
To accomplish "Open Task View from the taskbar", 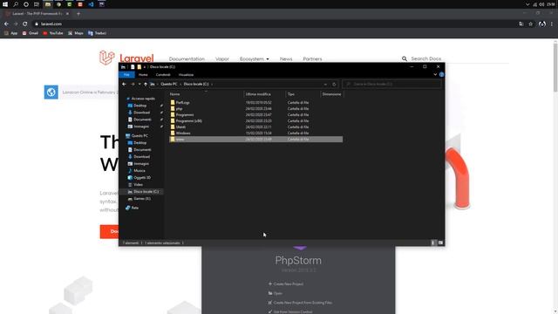I will [37, 4].
